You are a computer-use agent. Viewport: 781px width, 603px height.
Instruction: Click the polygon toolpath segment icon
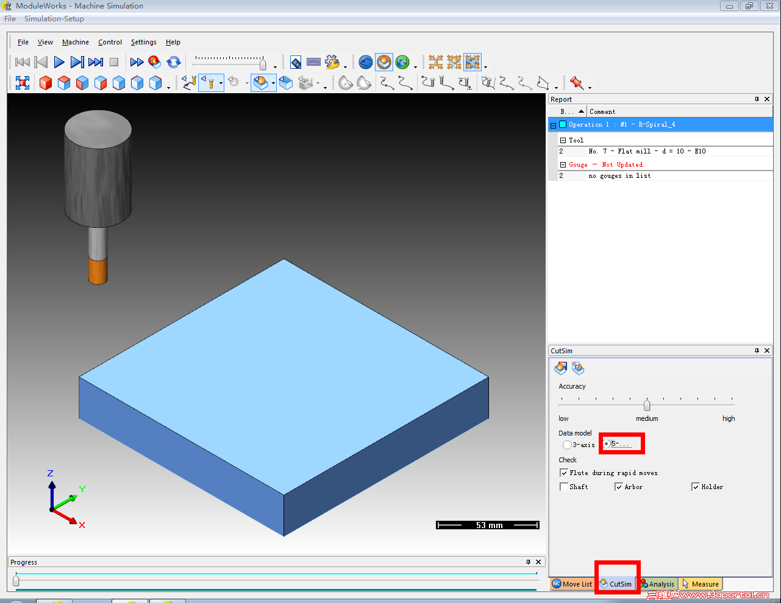pyautogui.click(x=543, y=83)
